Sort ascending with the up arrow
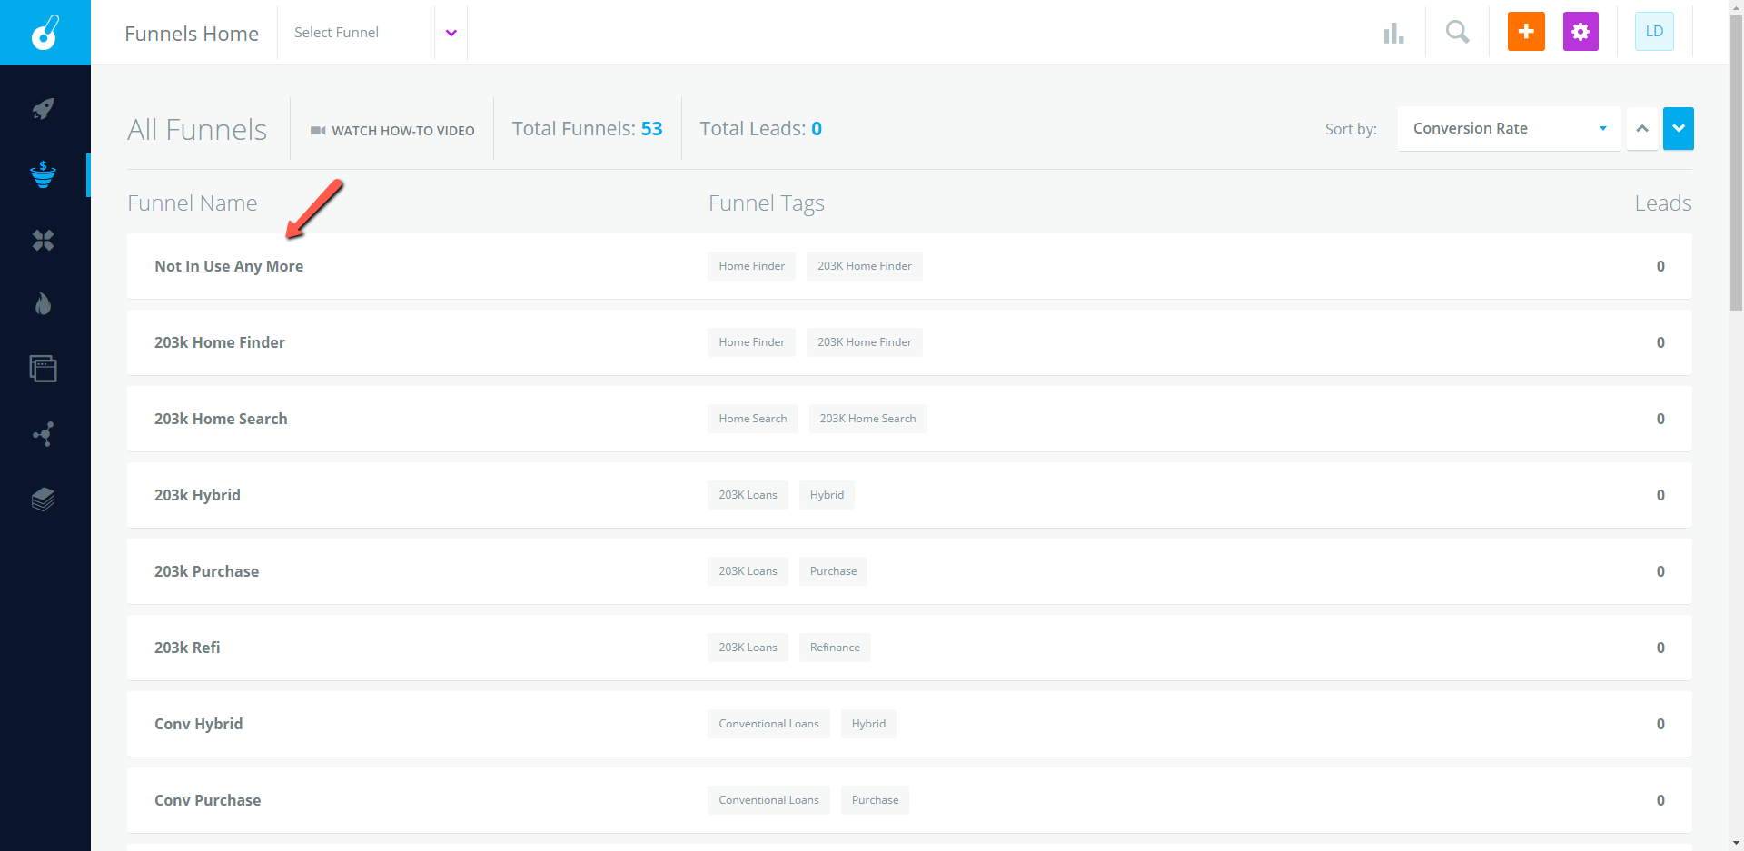The image size is (1744, 851). [1641, 129]
